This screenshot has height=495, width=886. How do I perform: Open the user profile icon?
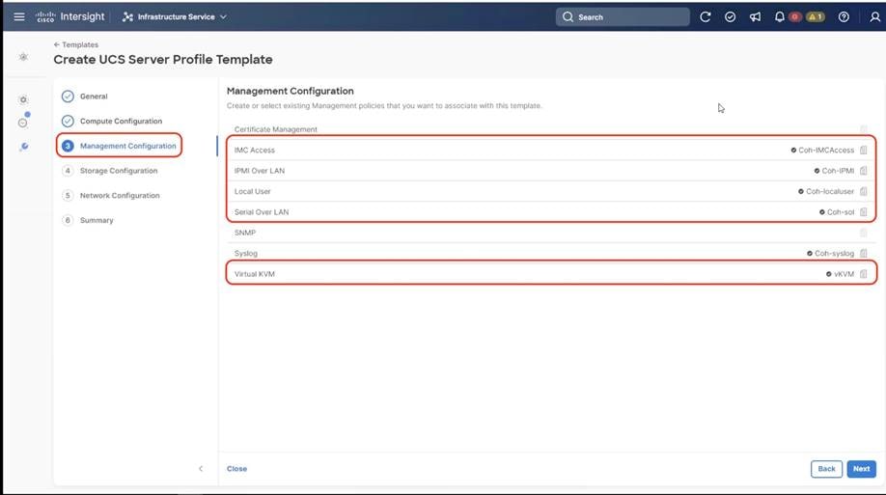pyautogui.click(x=874, y=17)
